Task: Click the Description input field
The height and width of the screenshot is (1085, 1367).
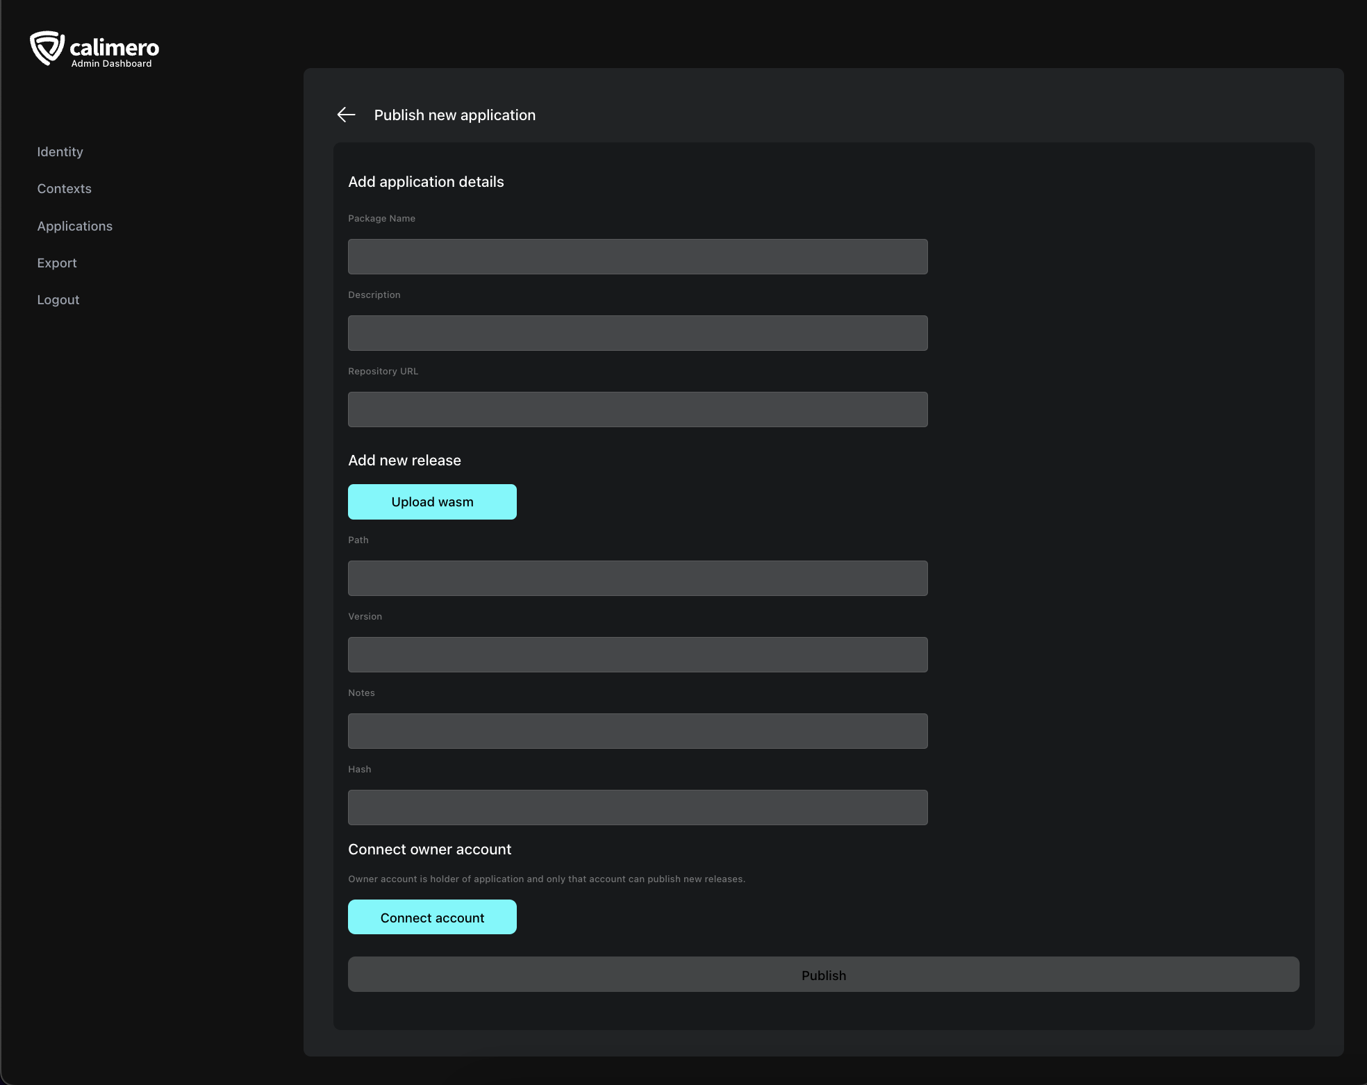Action: 638,333
